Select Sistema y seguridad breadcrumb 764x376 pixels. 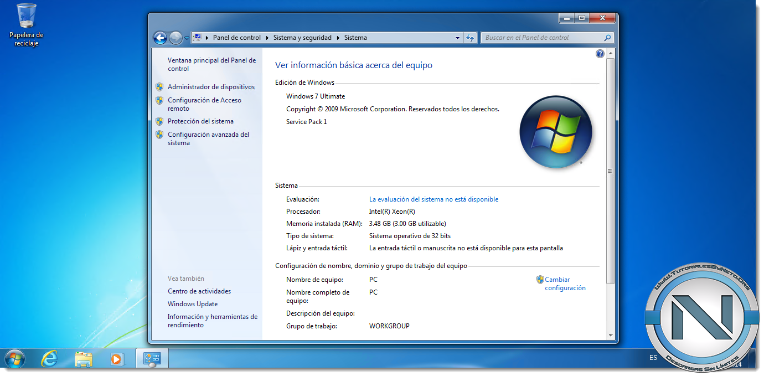pos(302,38)
